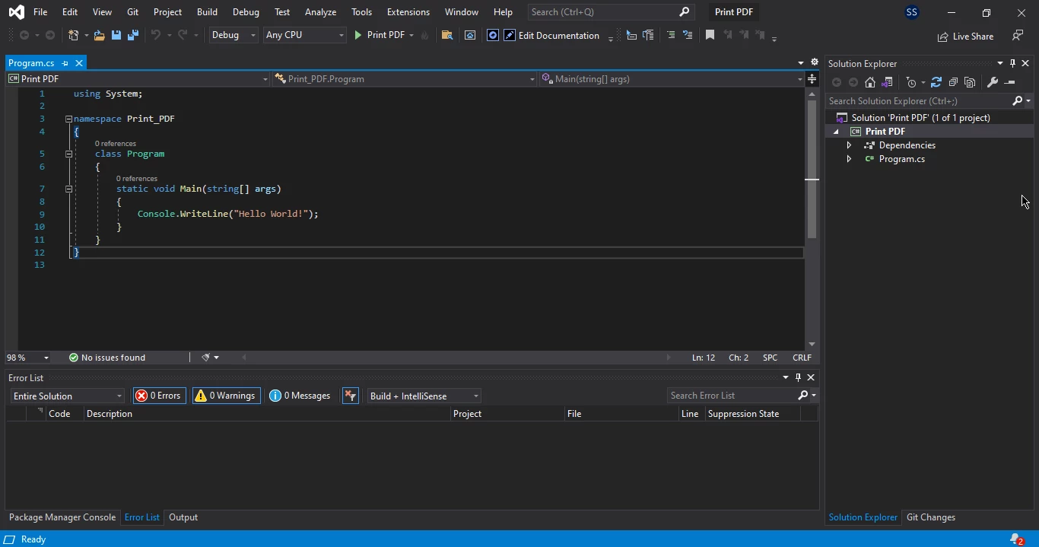Click the Print PDF start button
Viewport: 1039px width, 547px height.
pyautogui.click(x=380, y=35)
